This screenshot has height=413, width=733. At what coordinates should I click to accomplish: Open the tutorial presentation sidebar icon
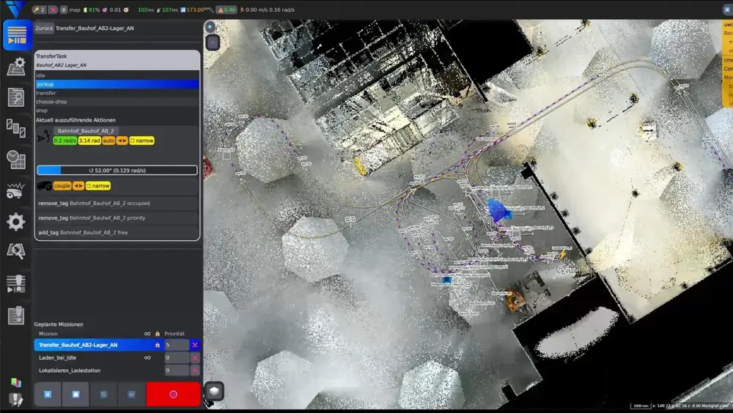16,283
